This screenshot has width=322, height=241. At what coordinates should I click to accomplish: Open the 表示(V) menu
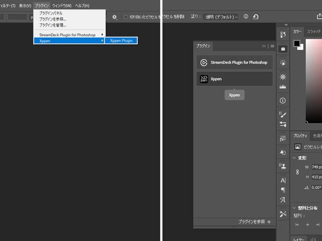pyautogui.click(x=25, y=6)
